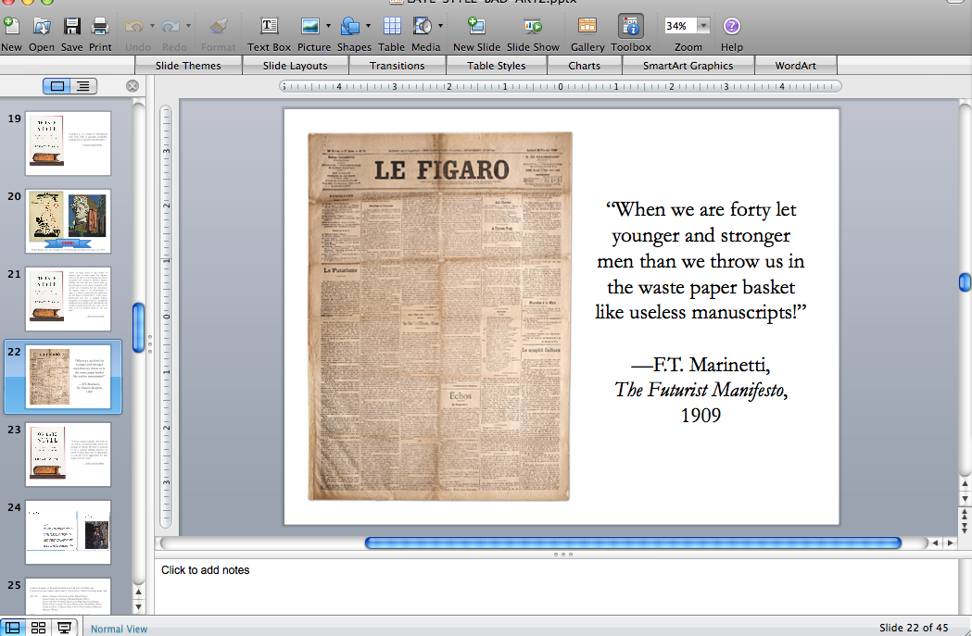This screenshot has height=636, width=972.
Task: Switch to slide thumbnails pane view
Action: coord(58,86)
